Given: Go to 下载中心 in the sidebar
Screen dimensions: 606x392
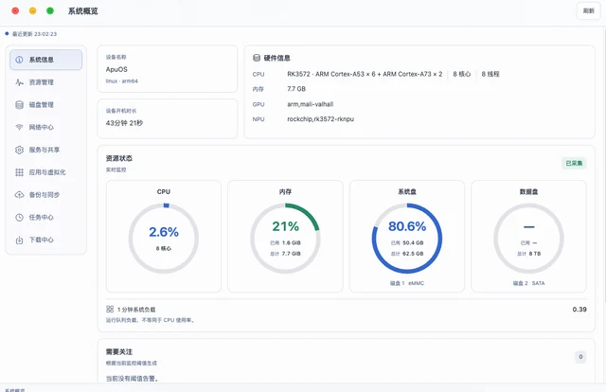Looking at the screenshot, I should [x=46, y=240].
